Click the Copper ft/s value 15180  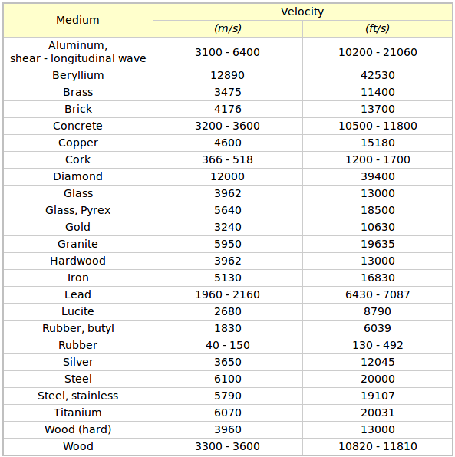378,143
